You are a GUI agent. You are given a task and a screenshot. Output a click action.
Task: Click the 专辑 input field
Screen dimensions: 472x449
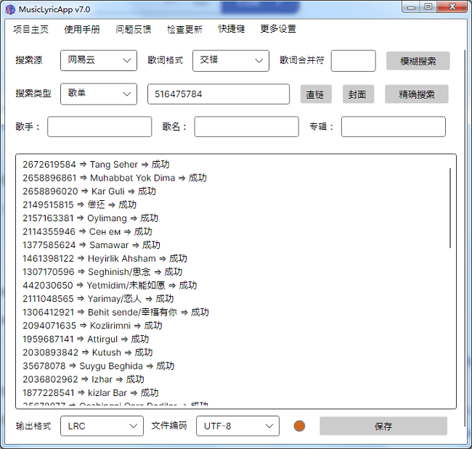[394, 127]
